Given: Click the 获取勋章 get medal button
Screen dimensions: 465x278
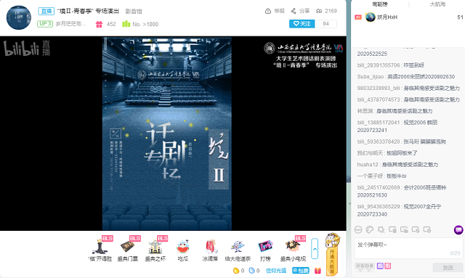Looking at the screenshot, I should click(365, 266).
